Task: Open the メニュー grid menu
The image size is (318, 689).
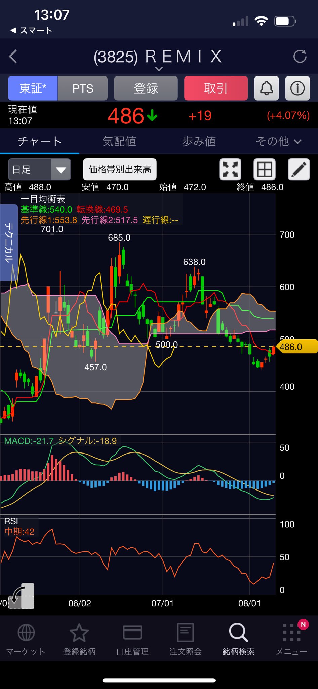Action: click(x=291, y=639)
